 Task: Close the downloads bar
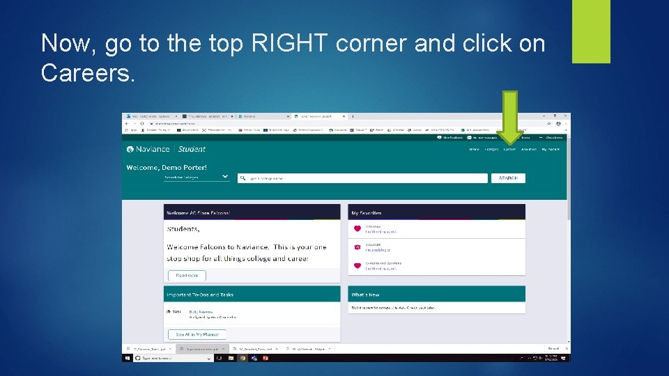pos(567,349)
